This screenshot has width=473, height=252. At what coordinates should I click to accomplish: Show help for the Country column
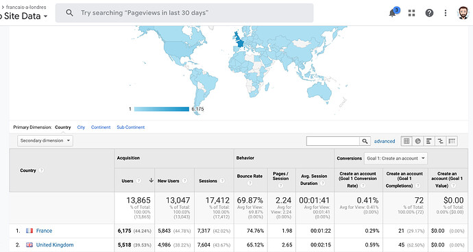coord(41,171)
